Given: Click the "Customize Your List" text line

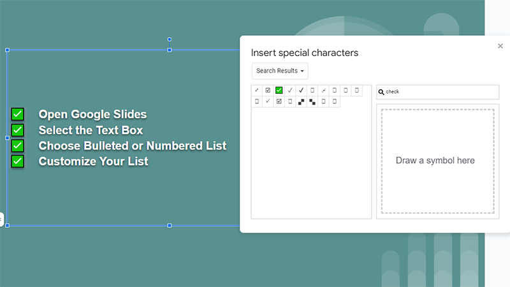Looking at the screenshot, I should coord(93,161).
